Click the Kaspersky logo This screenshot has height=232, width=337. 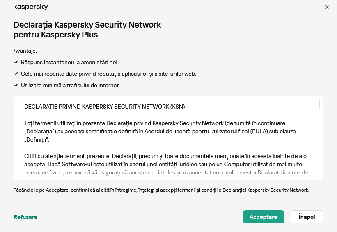click(x=30, y=7)
